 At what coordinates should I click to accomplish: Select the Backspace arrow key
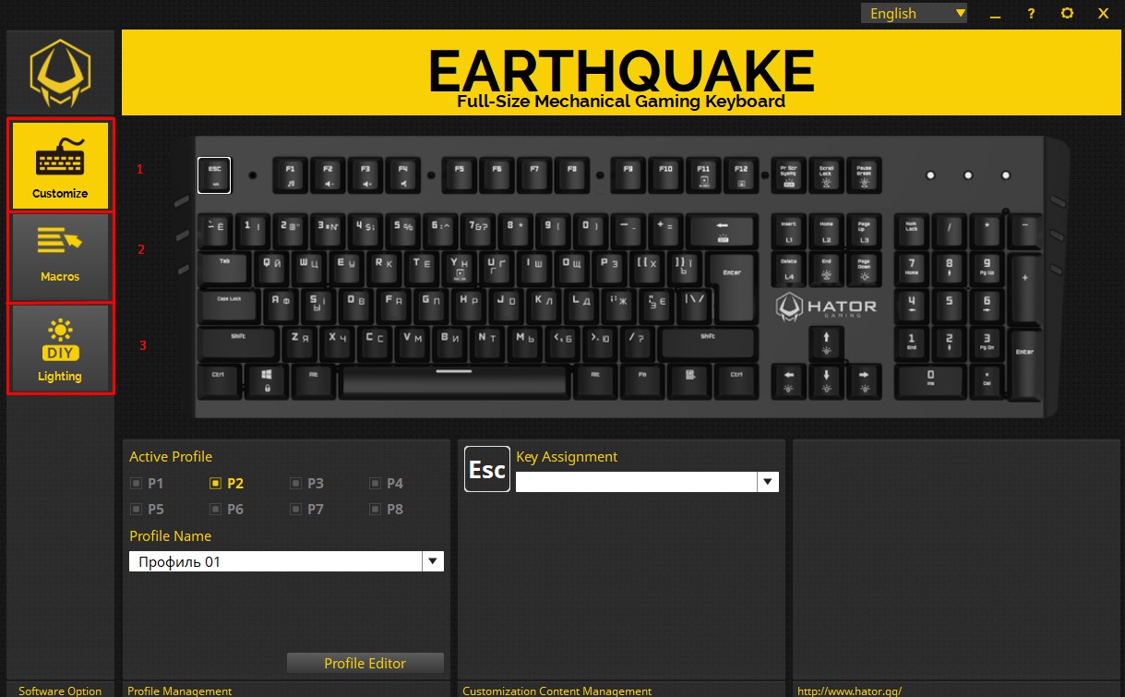[722, 231]
